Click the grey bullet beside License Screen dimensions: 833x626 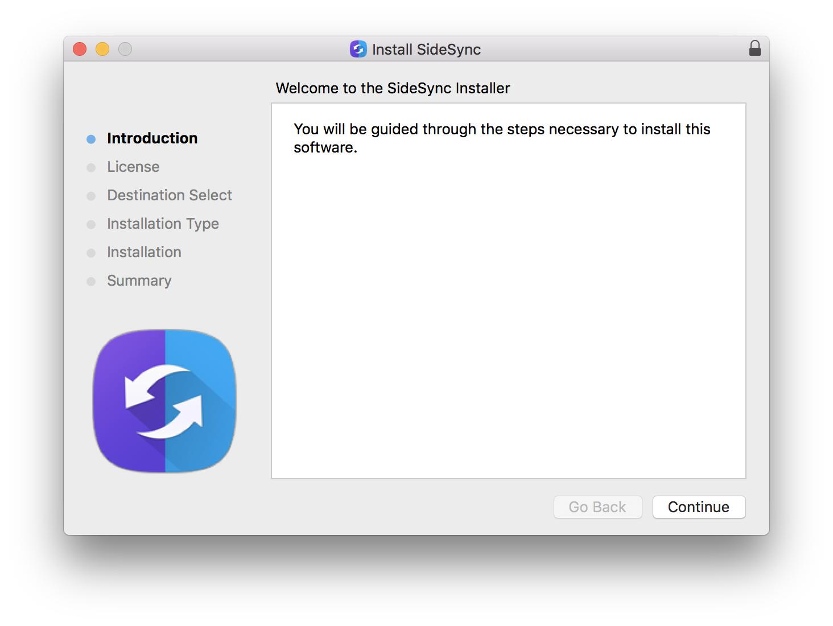pyautogui.click(x=91, y=168)
